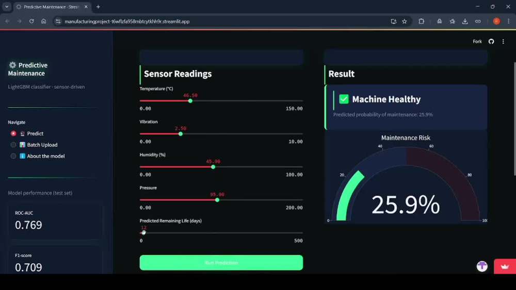Screen dimensions: 516x290
Task: Reload the current page
Action: click(31, 21)
